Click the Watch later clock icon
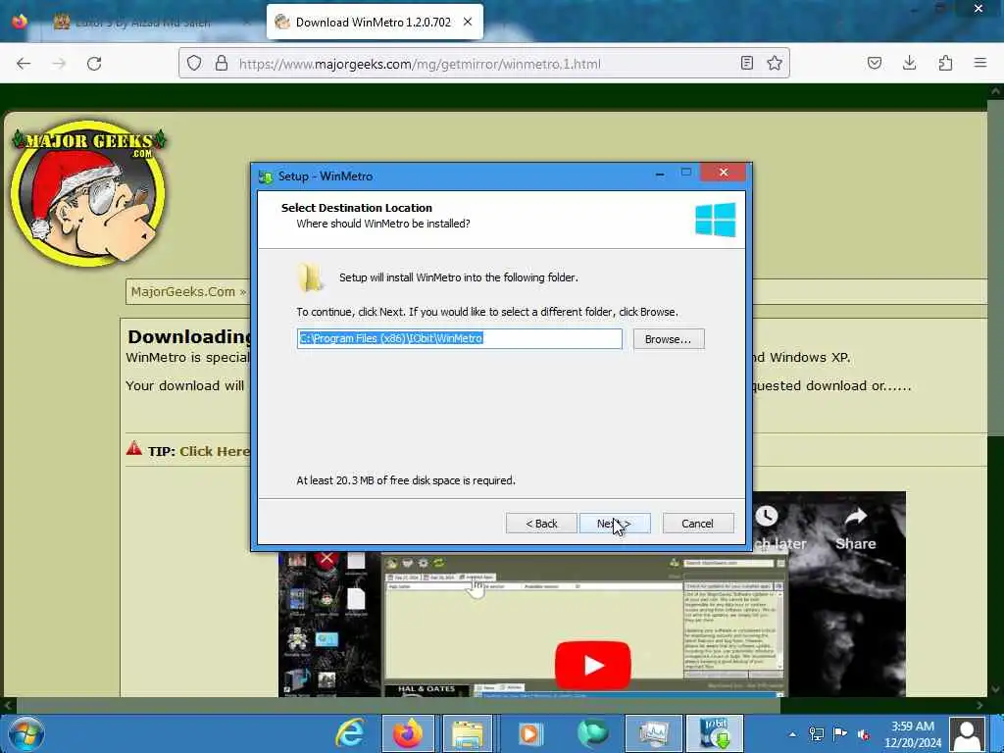 pyautogui.click(x=767, y=516)
